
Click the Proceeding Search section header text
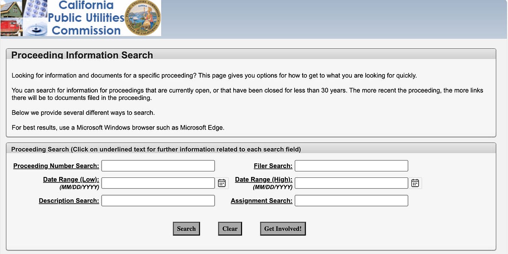coord(156,149)
